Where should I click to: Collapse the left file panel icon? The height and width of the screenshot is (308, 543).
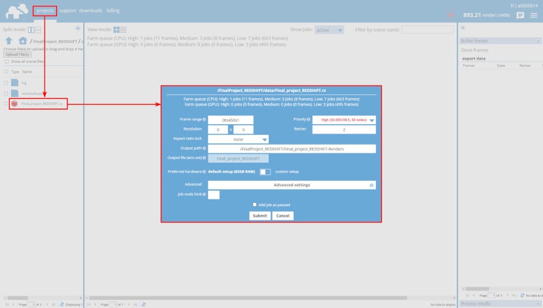pos(78,28)
